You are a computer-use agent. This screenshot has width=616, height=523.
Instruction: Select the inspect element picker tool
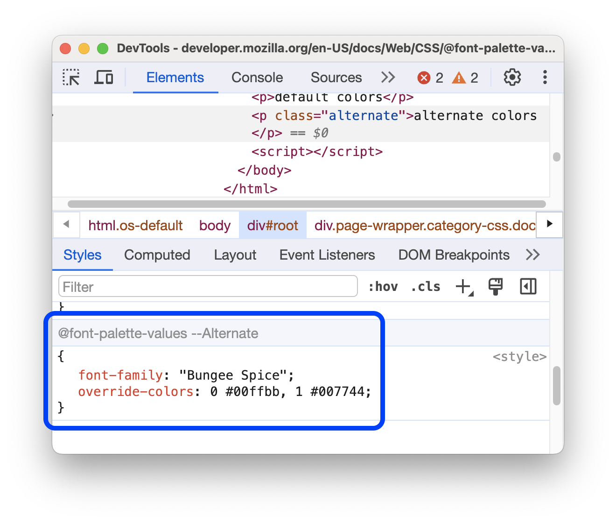click(71, 77)
